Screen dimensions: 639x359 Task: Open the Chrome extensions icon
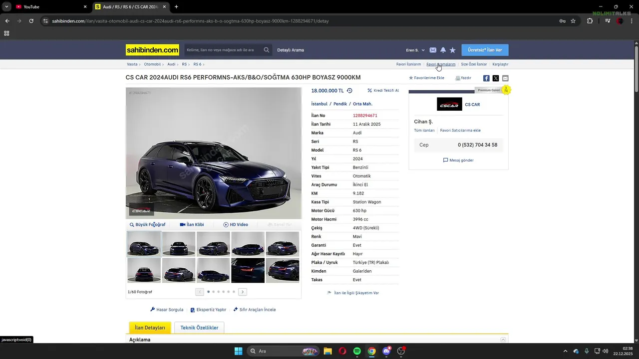(590, 21)
